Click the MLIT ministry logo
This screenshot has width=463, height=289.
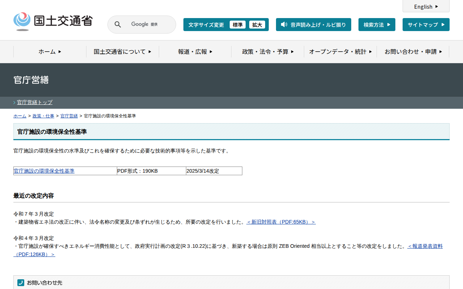(x=53, y=21)
